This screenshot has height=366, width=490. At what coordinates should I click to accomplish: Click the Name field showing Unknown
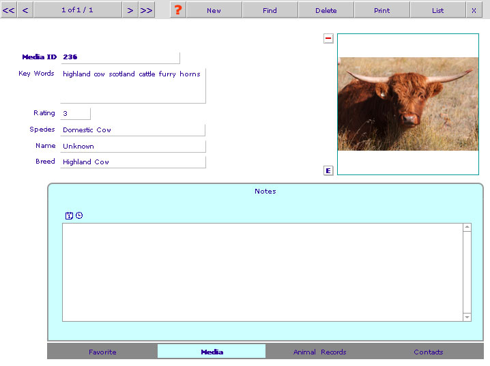click(x=133, y=147)
